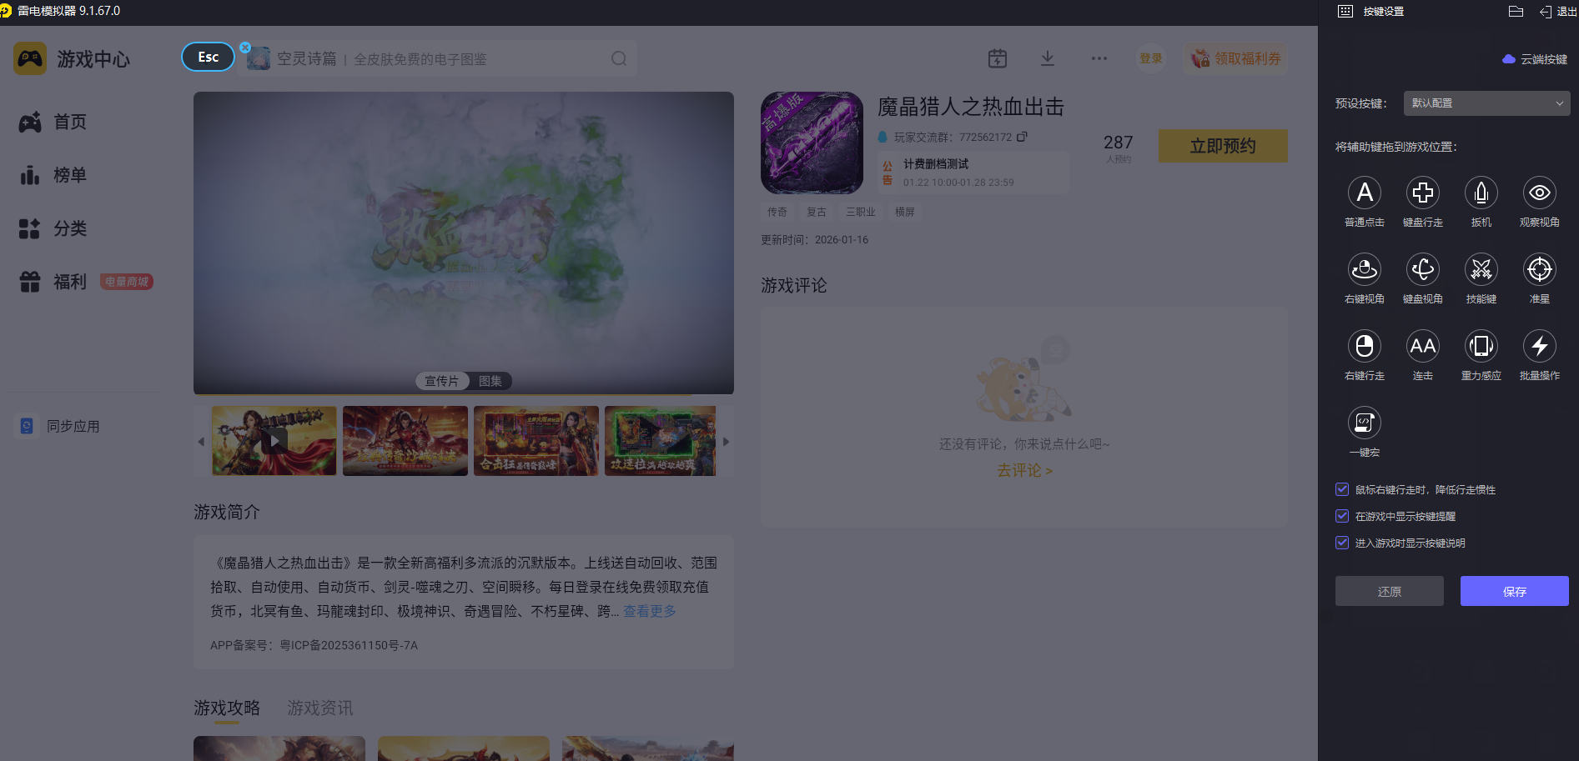
Task: Select the 准星 crosshair key tool
Action: (1539, 268)
